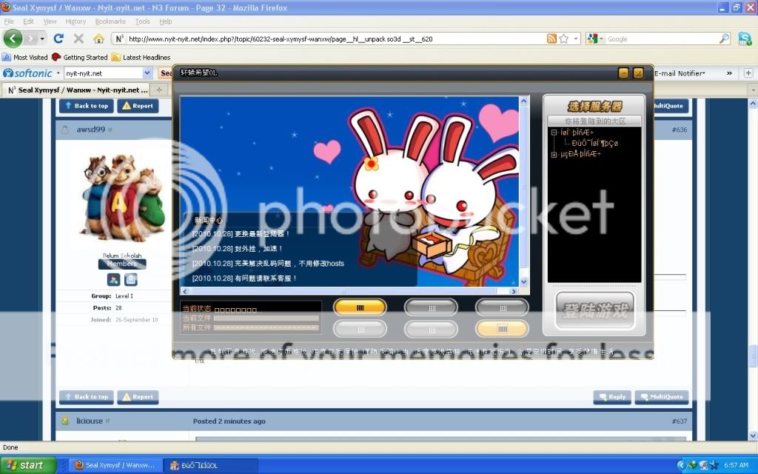Click the softonic toolbar nyit-nyit.net search field

tap(104, 73)
